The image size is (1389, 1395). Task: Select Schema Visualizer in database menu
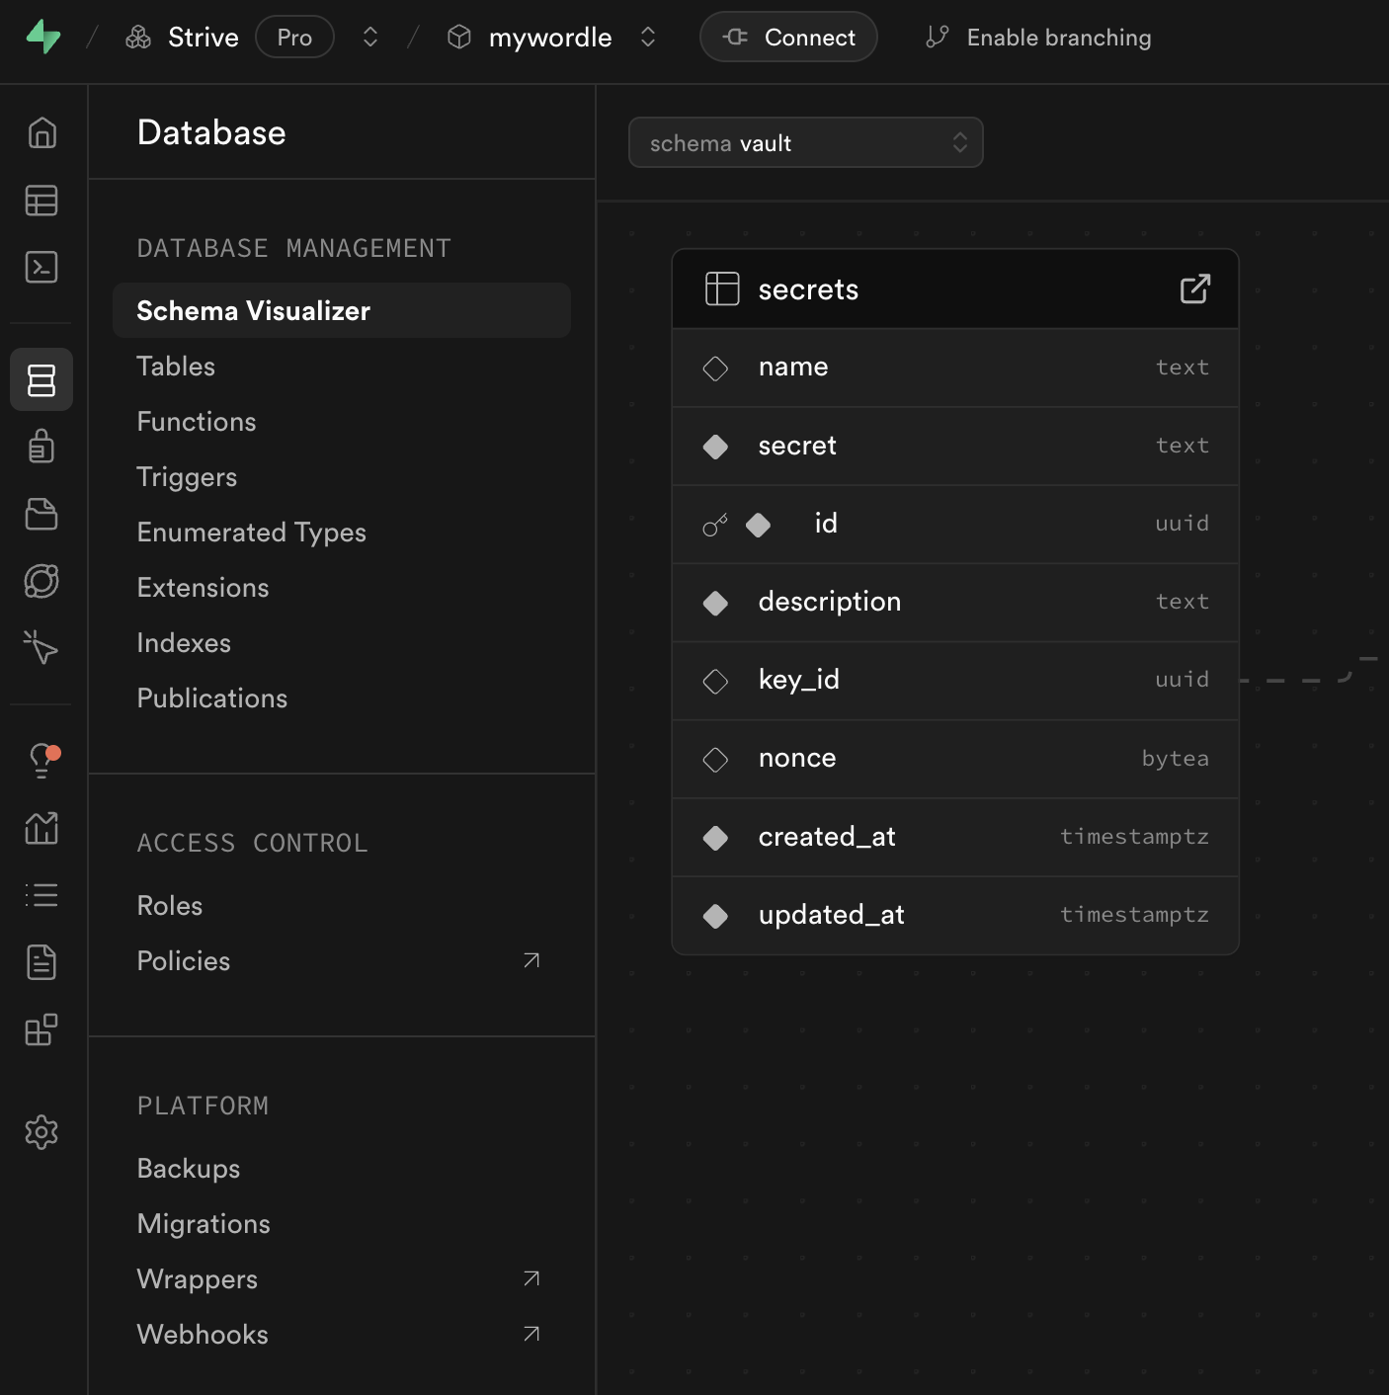click(342, 310)
